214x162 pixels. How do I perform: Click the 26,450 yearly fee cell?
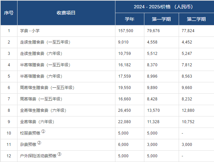pyautogui.click(x=124, y=110)
